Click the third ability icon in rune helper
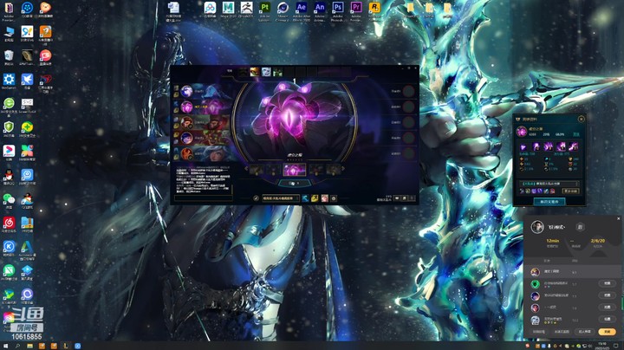 [549, 146]
